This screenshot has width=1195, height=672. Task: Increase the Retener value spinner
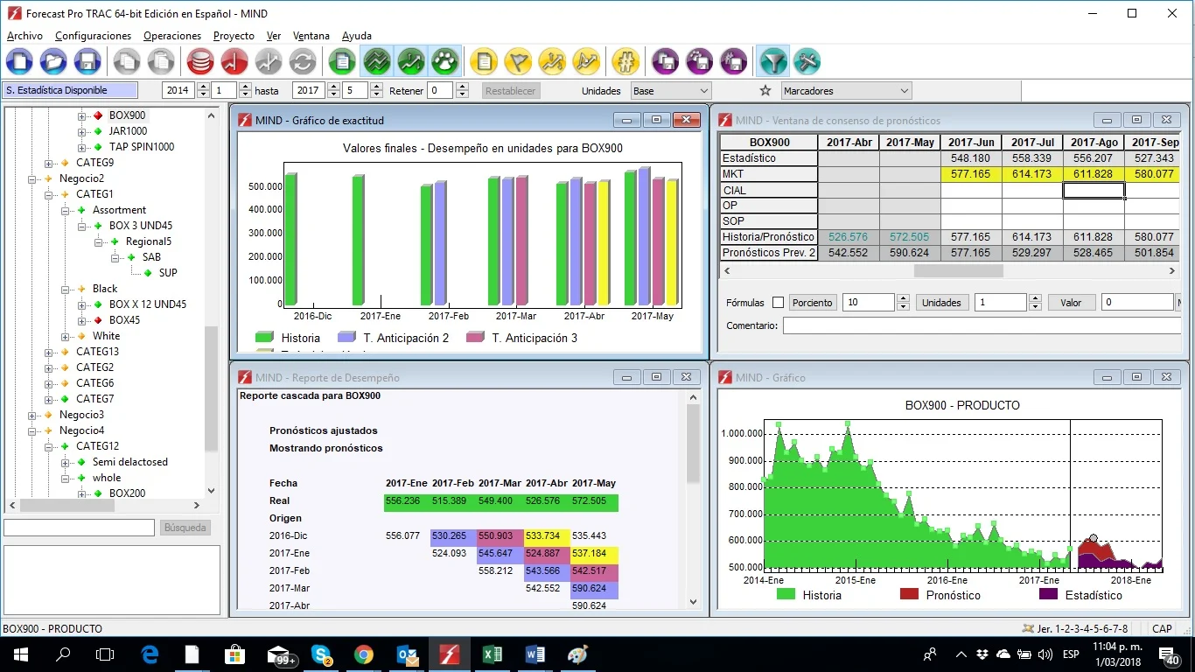[x=463, y=87]
